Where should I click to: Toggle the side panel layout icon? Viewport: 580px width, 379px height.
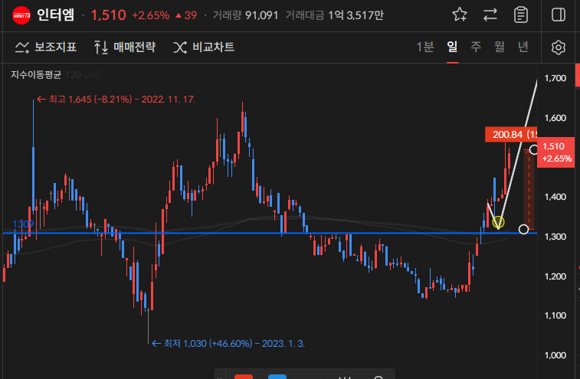click(x=559, y=15)
